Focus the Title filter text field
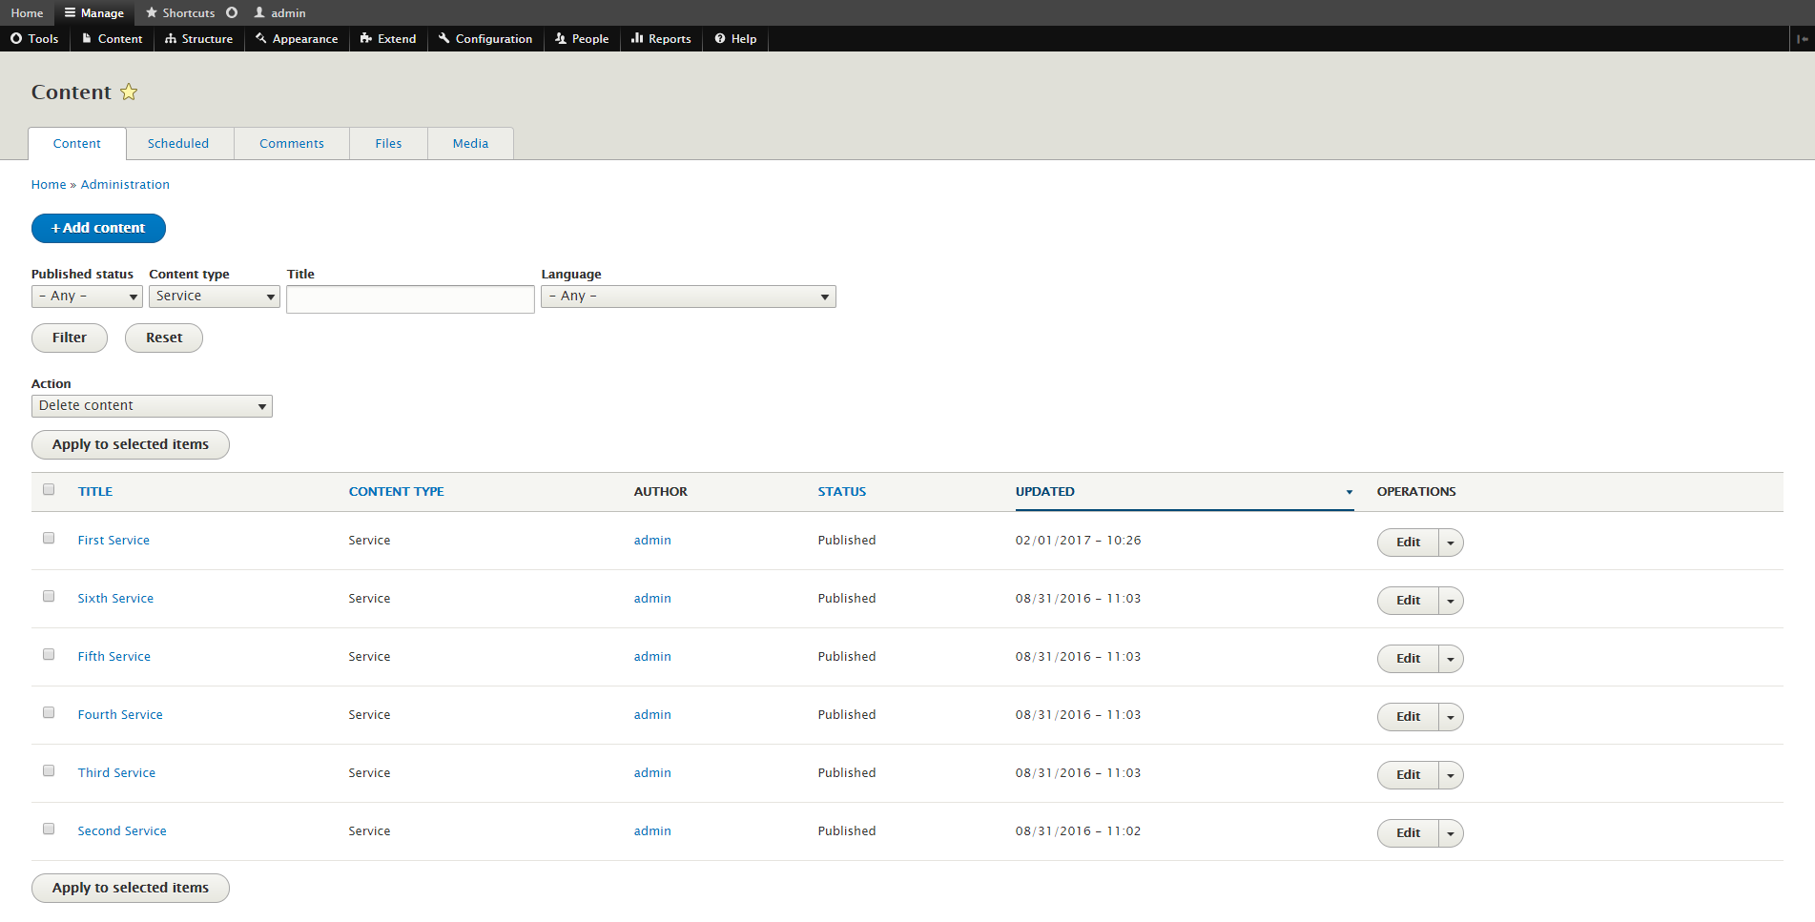The width and height of the screenshot is (1815, 922). coord(410,299)
